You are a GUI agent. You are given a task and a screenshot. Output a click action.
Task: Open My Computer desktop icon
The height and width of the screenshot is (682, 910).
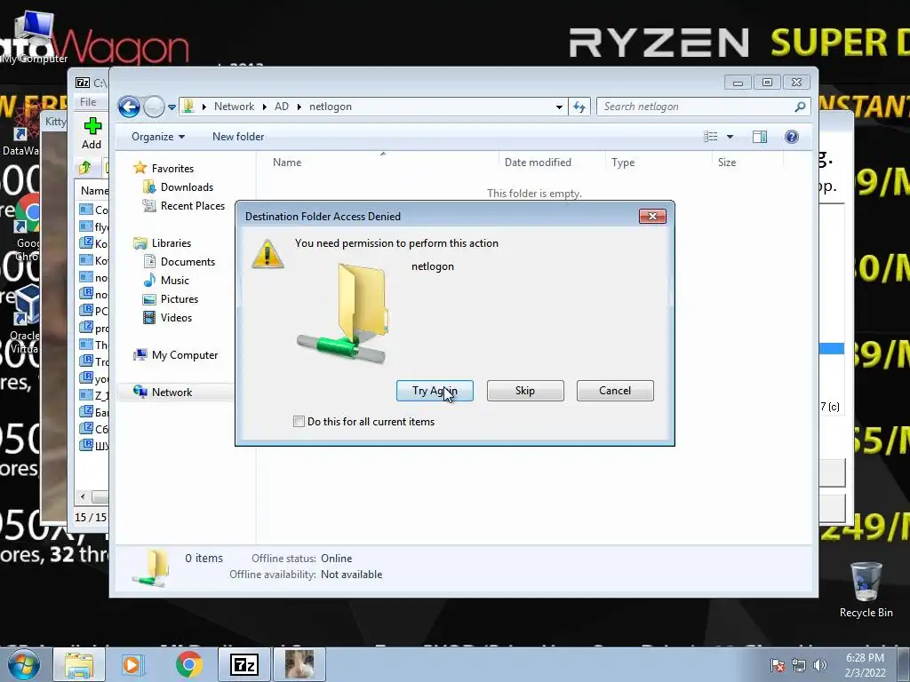(x=34, y=37)
